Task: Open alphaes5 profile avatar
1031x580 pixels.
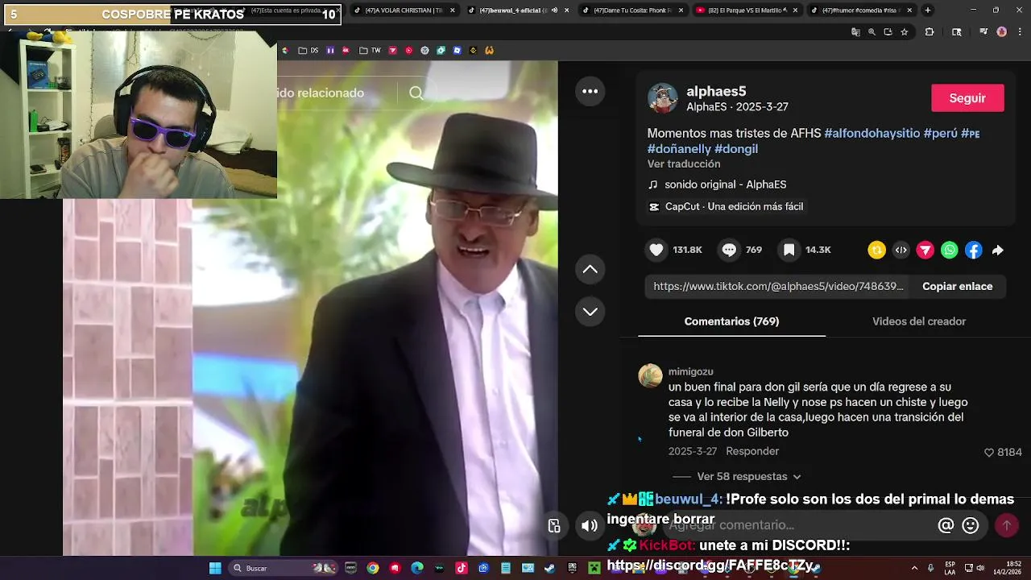Action: (x=663, y=97)
